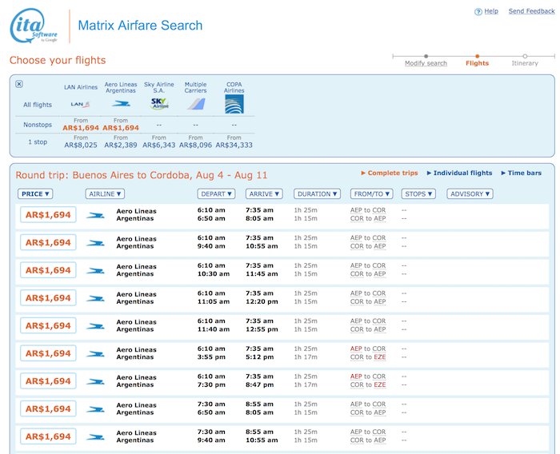Click 1h 17m duration in 3:55 pm row
Image resolution: width=560 pixels, height=454 pixels.
pyautogui.click(x=306, y=357)
